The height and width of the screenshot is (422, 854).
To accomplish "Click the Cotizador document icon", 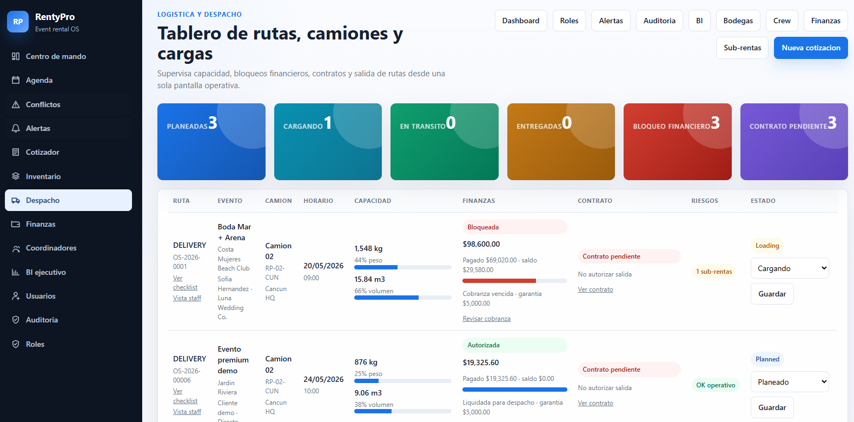I will [x=16, y=152].
